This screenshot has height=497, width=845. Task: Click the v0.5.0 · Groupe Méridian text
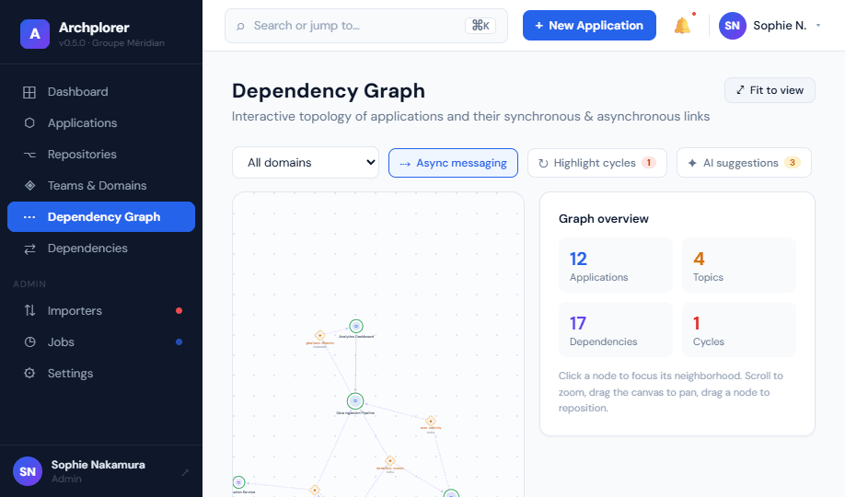tap(111, 43)
